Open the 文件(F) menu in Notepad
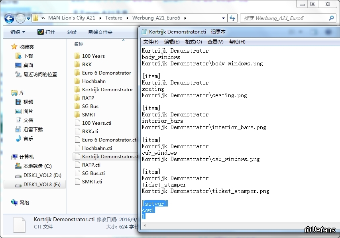Image resolution: width=340 pixels, height=238 pixels. pyautogui.click(x=151, y=41)
